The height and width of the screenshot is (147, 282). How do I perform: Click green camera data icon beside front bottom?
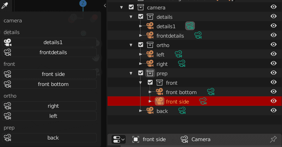click(x=210, y=92)
